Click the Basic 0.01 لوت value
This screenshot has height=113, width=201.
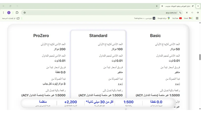(174, 61)
